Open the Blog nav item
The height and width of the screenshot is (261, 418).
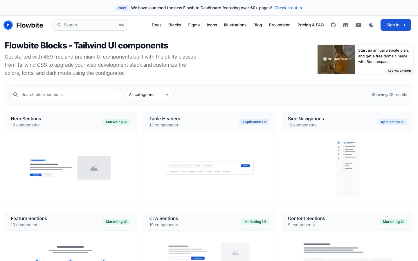[x=258, y=25]
